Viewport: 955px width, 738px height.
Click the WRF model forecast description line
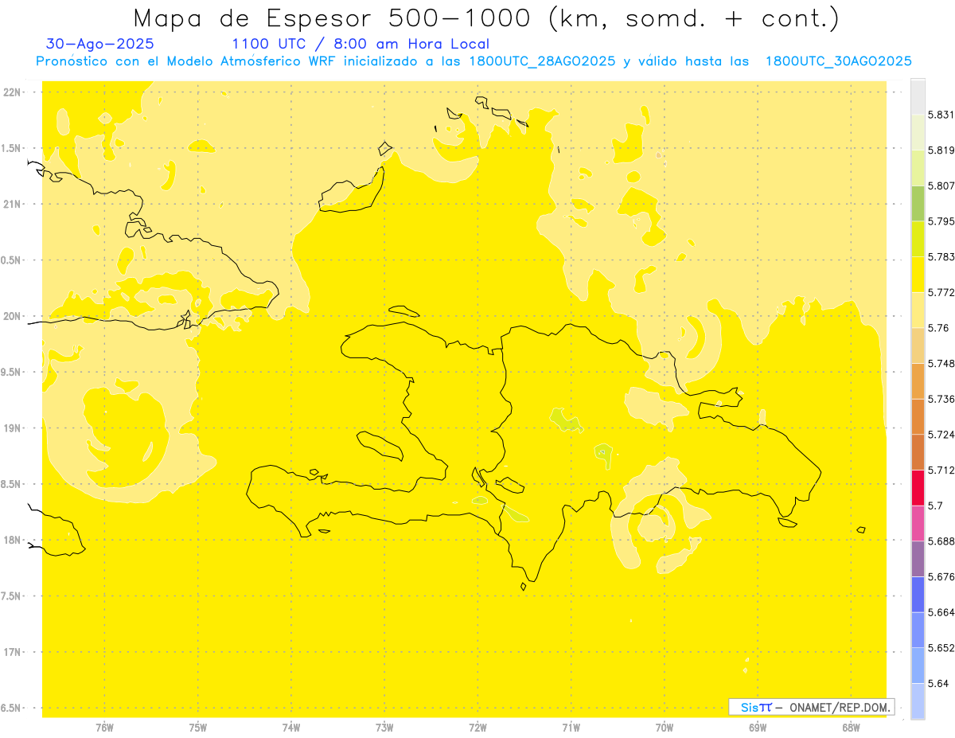tap(474, 61)
